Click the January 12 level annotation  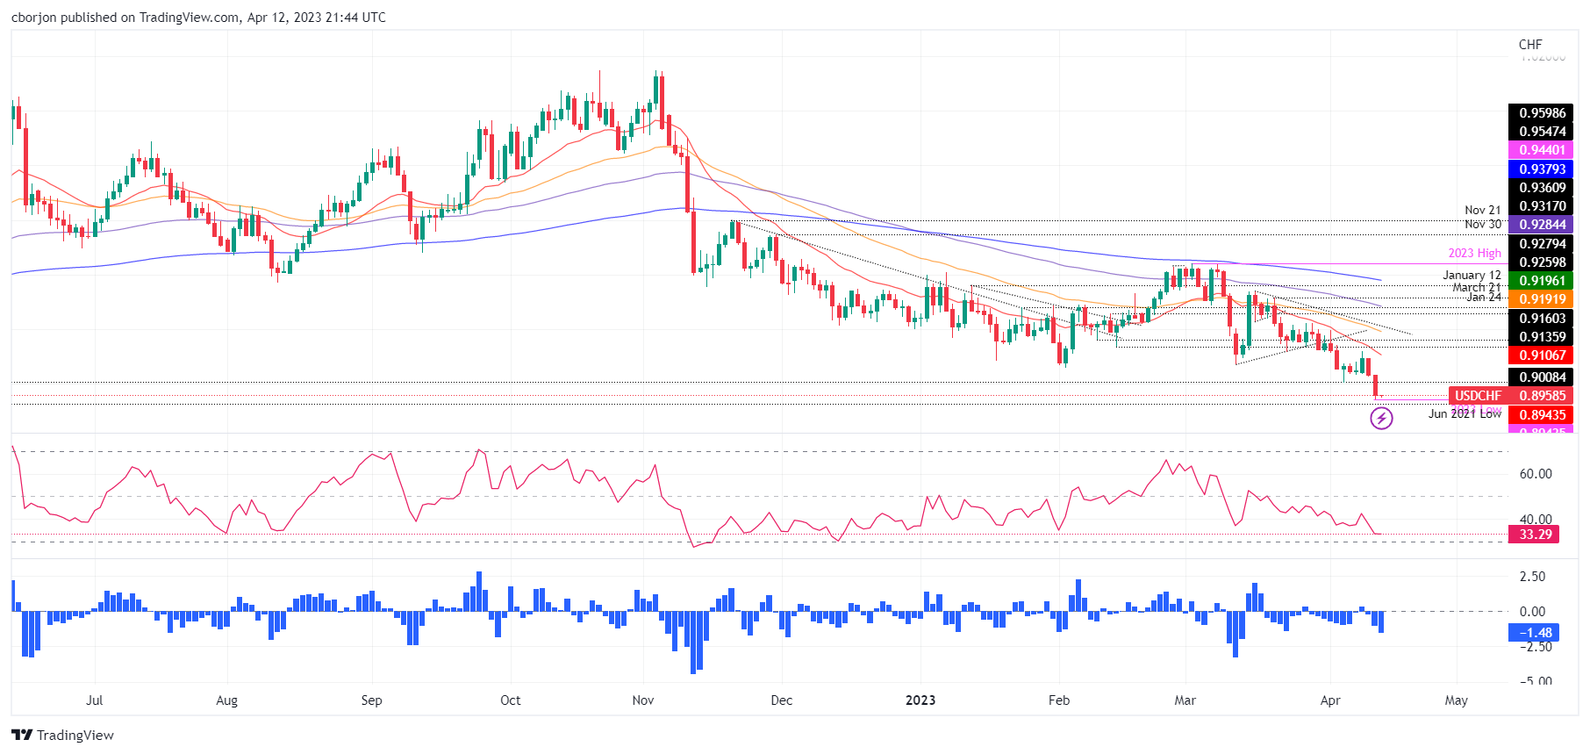tap(1472, 275)
